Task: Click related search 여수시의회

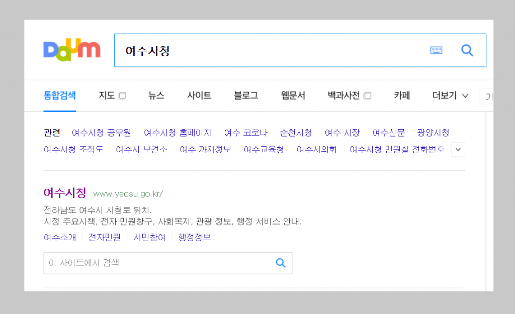Action: (x=317, y=150)
